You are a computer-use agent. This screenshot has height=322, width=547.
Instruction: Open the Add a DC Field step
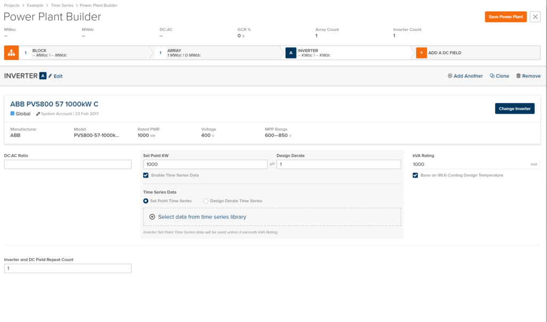(x=477, y=53)
